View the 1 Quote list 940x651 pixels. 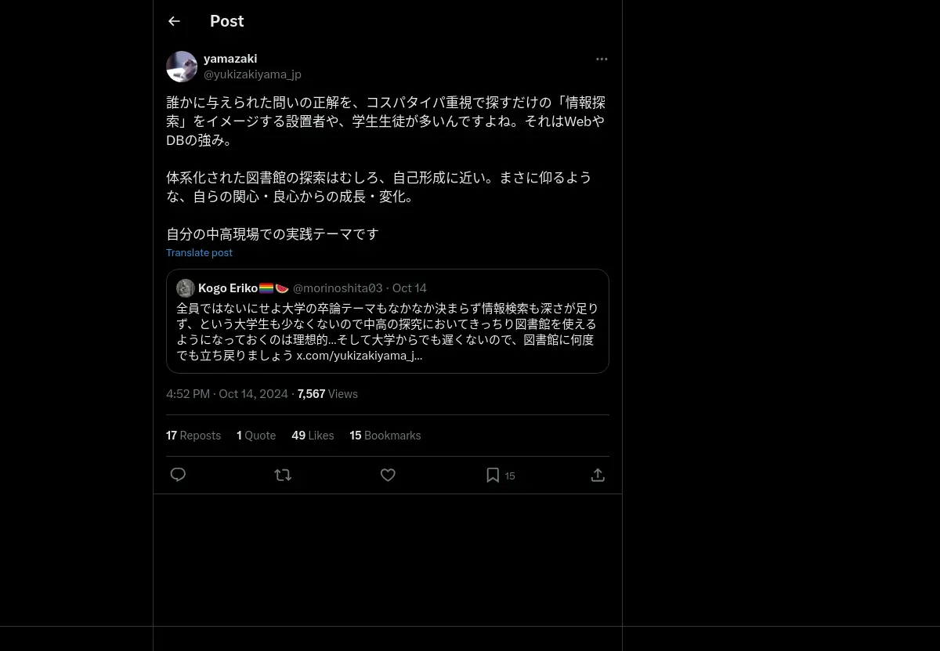[256, 436]
